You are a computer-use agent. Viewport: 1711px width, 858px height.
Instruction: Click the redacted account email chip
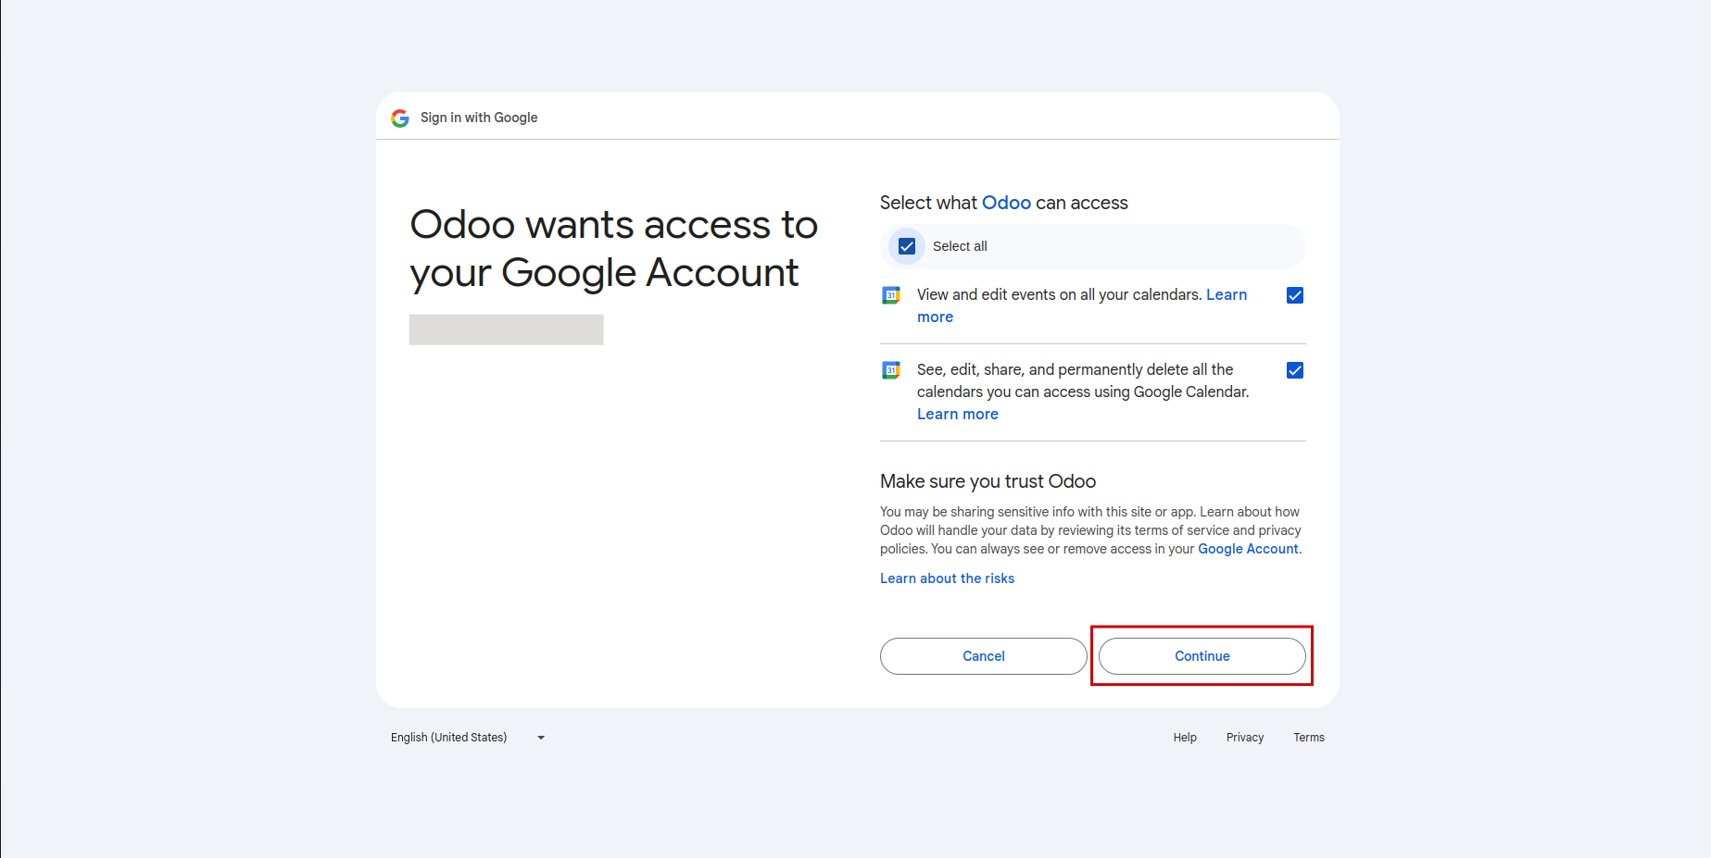(506, 330)
